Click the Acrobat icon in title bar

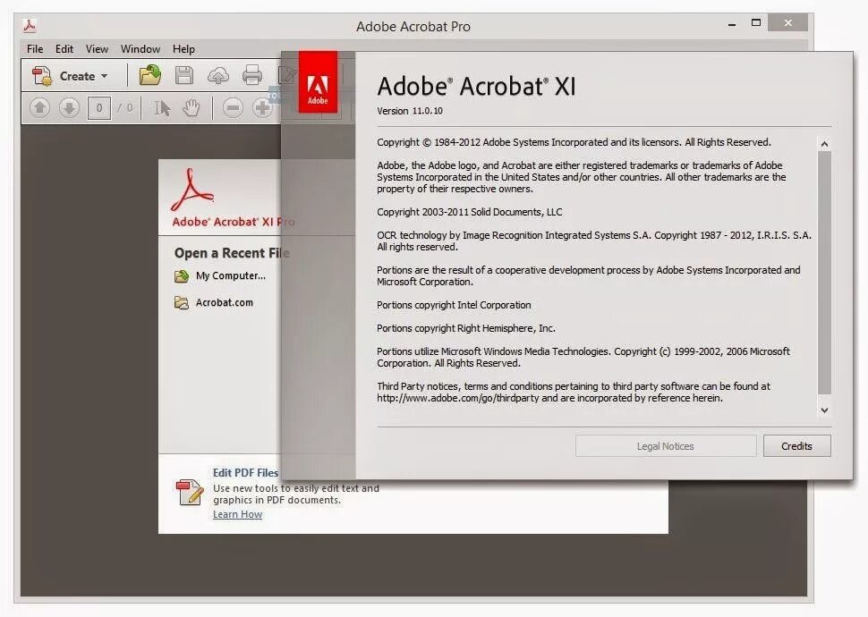click(x=30, y=26)
